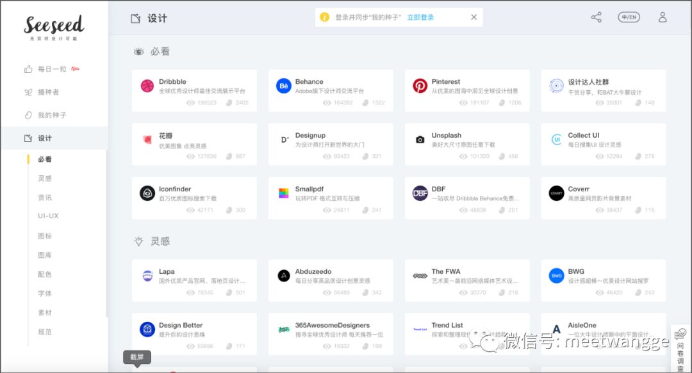This screenshot has width=692, height=373.
Task: Open the Dribbble card title
Action: point(172,81)
